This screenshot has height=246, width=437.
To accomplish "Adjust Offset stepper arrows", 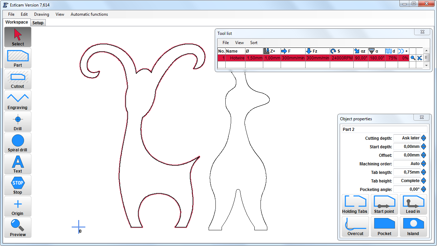I will [x=424, y=155].
